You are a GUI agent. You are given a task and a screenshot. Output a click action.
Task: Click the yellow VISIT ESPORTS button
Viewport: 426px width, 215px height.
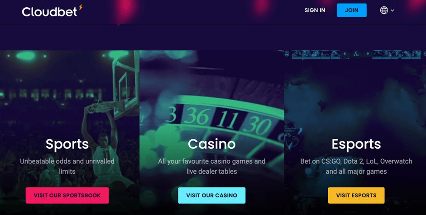(356, 195)
